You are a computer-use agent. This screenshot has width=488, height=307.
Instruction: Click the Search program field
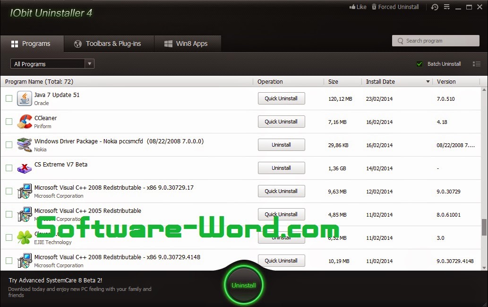[x=436, y=41]
